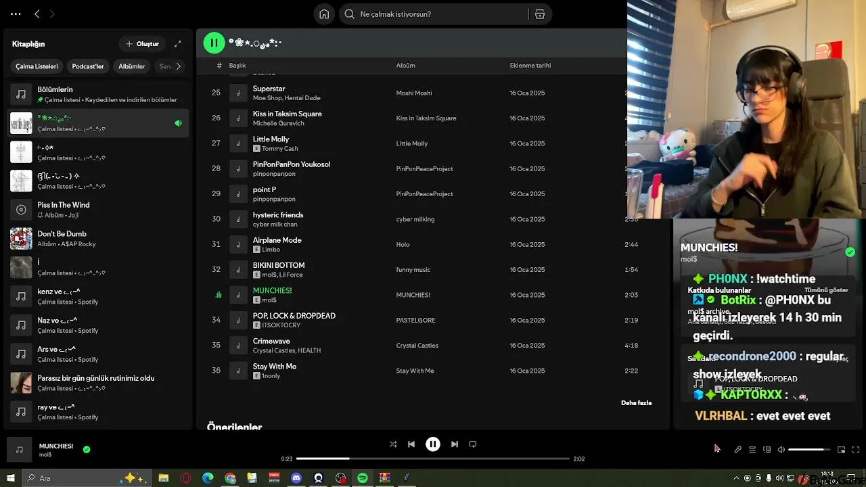Pause playback in the bottom player

[433, 444]
